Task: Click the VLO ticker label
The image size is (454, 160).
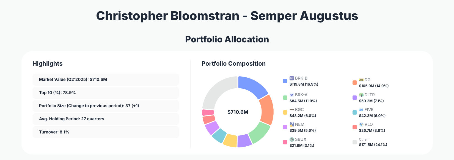Action: 369,124
